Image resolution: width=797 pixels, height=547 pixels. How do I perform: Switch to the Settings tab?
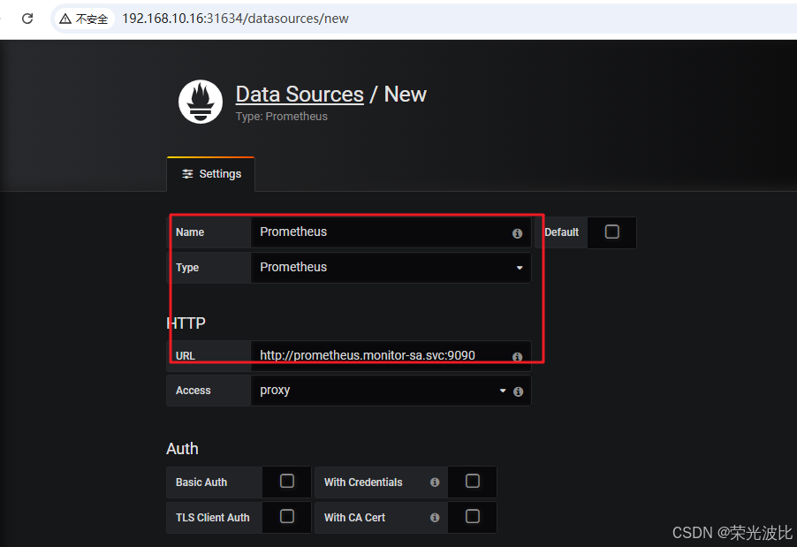pyautogui.click(x=211, y=174)
